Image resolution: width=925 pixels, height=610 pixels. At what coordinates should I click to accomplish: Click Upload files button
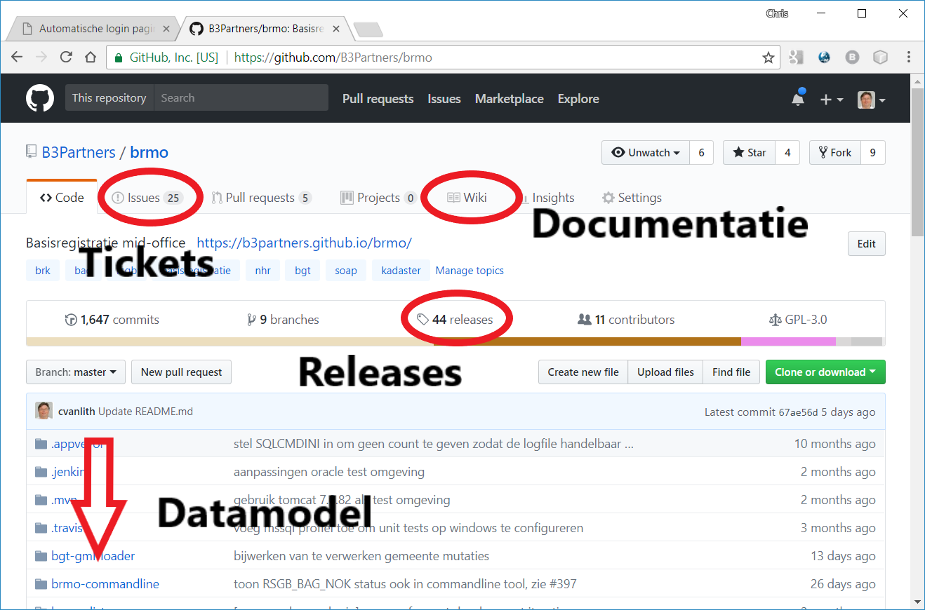click(x=665, y=372)
